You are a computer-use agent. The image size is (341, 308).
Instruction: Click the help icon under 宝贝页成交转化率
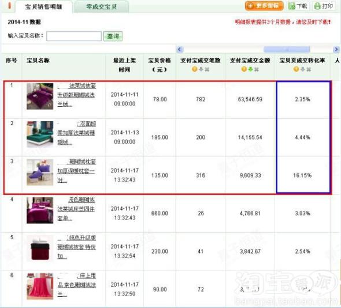[296, 69]
